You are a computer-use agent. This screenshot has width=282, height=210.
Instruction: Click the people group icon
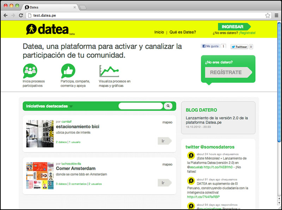pos(30,71)
